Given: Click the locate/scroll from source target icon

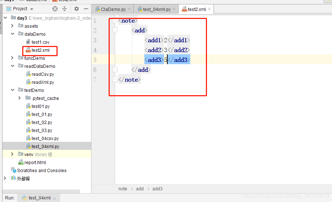Looking at the screenshot, I should (x=55, y=9).
